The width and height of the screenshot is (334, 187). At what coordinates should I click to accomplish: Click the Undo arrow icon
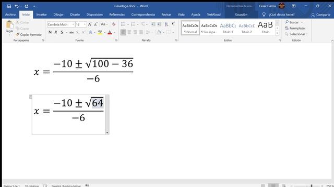pos(16,6)
